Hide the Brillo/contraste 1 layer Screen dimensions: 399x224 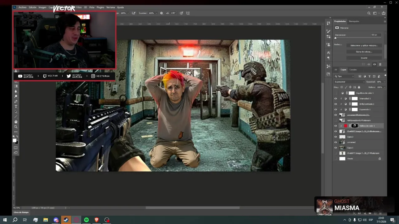336,104
